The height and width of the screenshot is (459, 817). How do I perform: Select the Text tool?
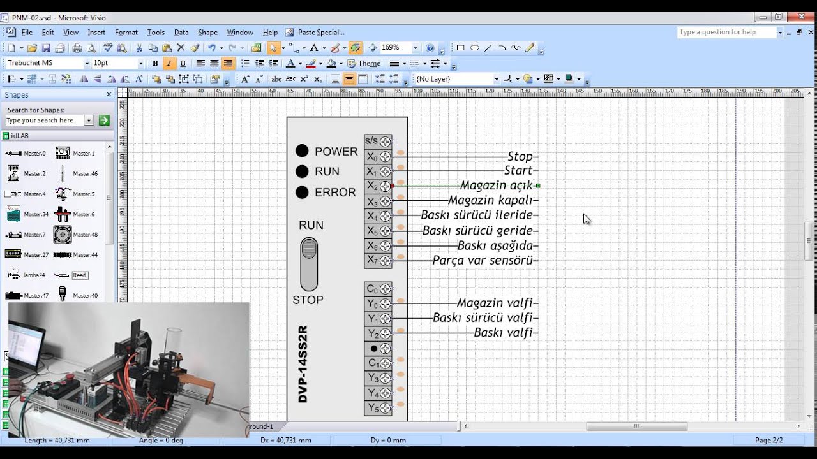point(314,48)
